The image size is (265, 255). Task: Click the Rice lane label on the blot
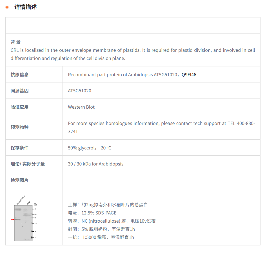(28, 203)
